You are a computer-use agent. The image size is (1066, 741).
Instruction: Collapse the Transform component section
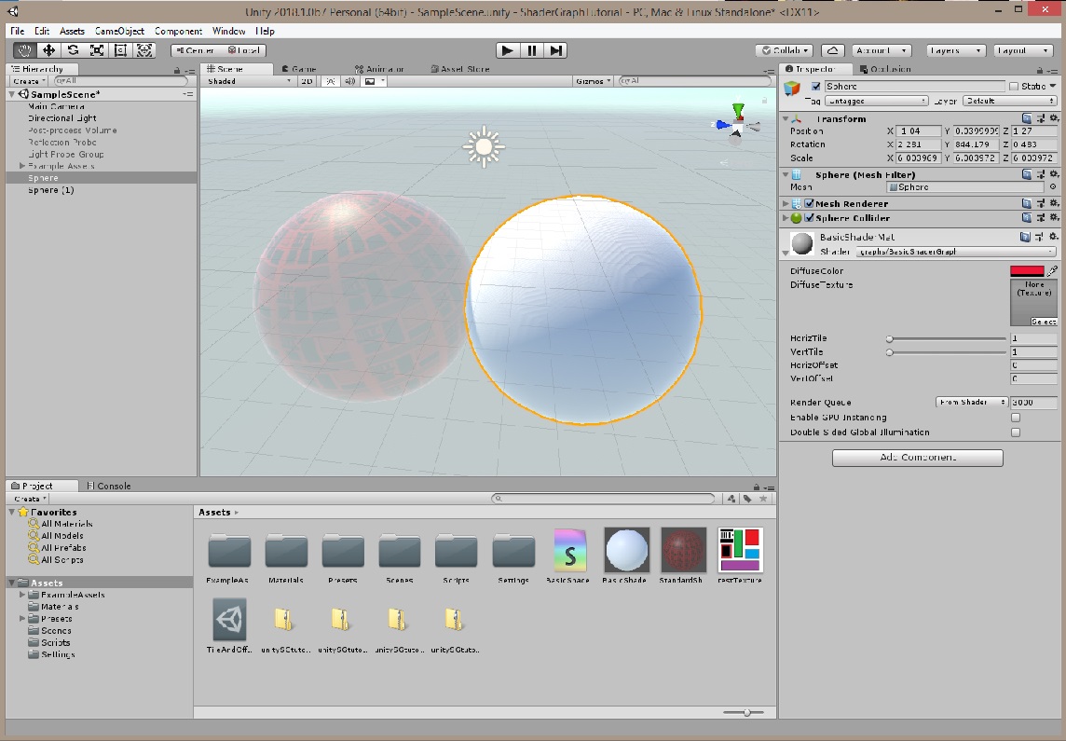[787, 118]
